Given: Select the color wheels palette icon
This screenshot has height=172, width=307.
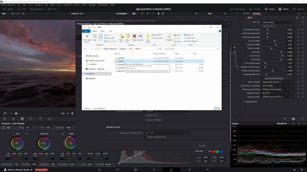Looking at the screenshot, I should click(22, 118).
